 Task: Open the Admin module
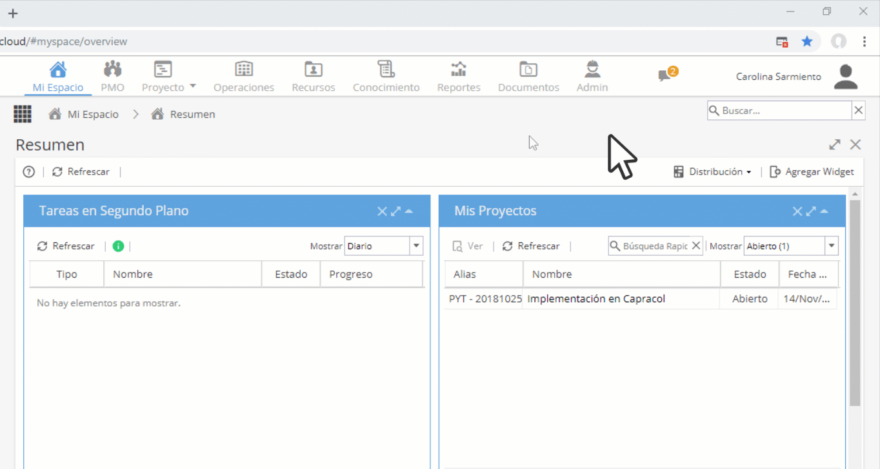pyautogui.click(x=592, y=77)
